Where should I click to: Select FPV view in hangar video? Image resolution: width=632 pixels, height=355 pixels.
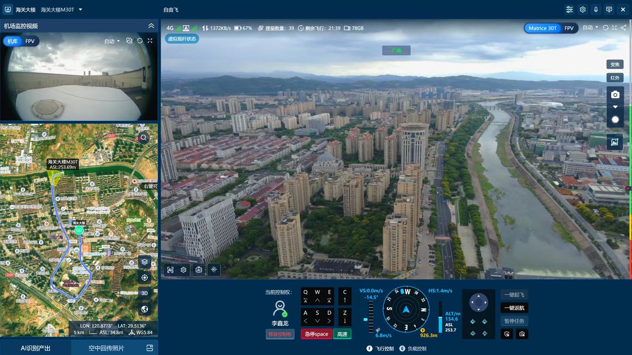pyautogui.click(x=30, y=41)
